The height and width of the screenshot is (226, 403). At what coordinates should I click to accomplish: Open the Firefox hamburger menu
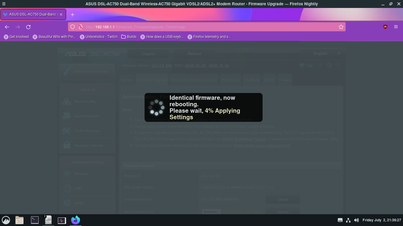[396, 27]
